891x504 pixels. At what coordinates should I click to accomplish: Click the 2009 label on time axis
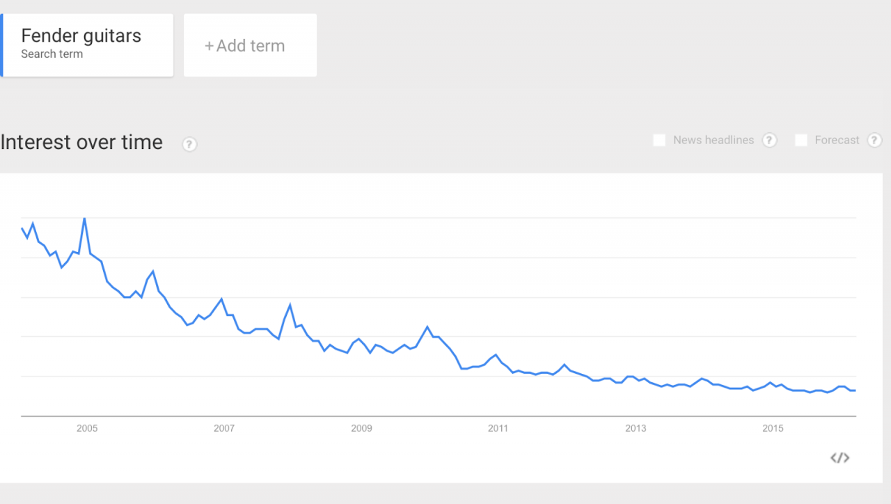(x=361, y=428)
